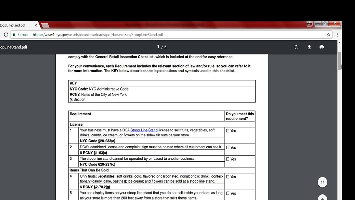Check Yes for requirement 1 license
The width and height of the screenshot is (355, 200).
tap(228, 131)
